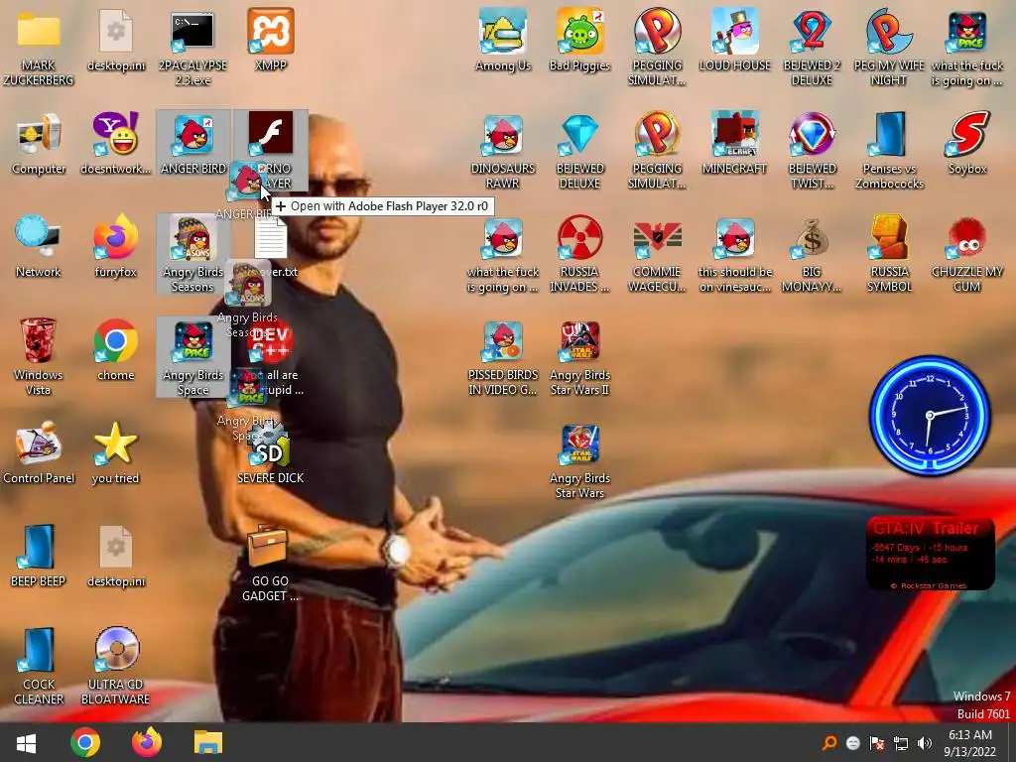Open the network tray icon
The height and width of the screenshot is (762, 1016).
coord(901,743)
